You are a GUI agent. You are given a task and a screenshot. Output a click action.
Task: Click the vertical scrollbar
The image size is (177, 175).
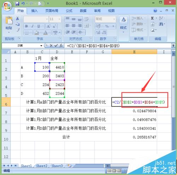pos(173,87)
